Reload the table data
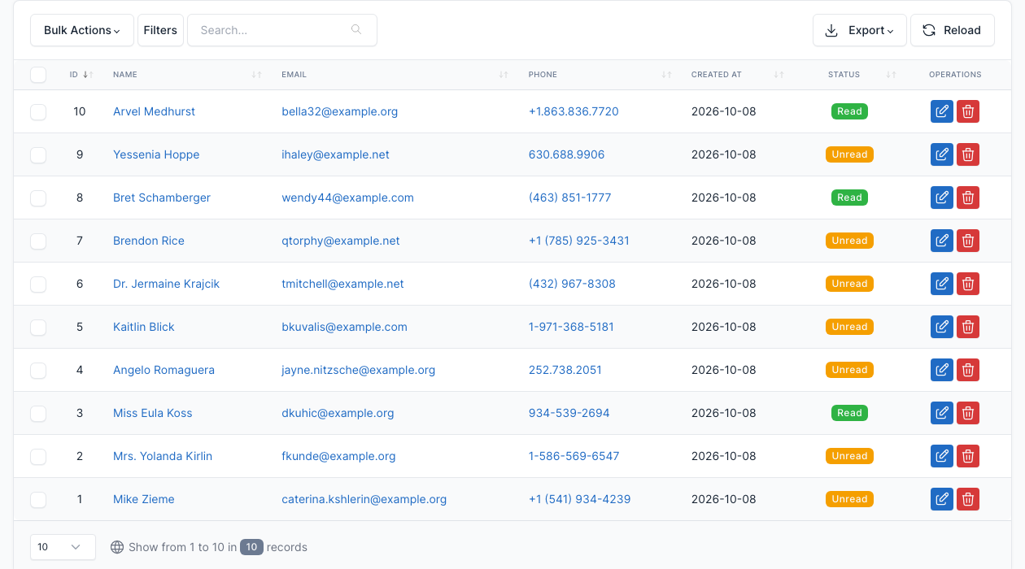Screen dimensions: 1025x569 952,30
